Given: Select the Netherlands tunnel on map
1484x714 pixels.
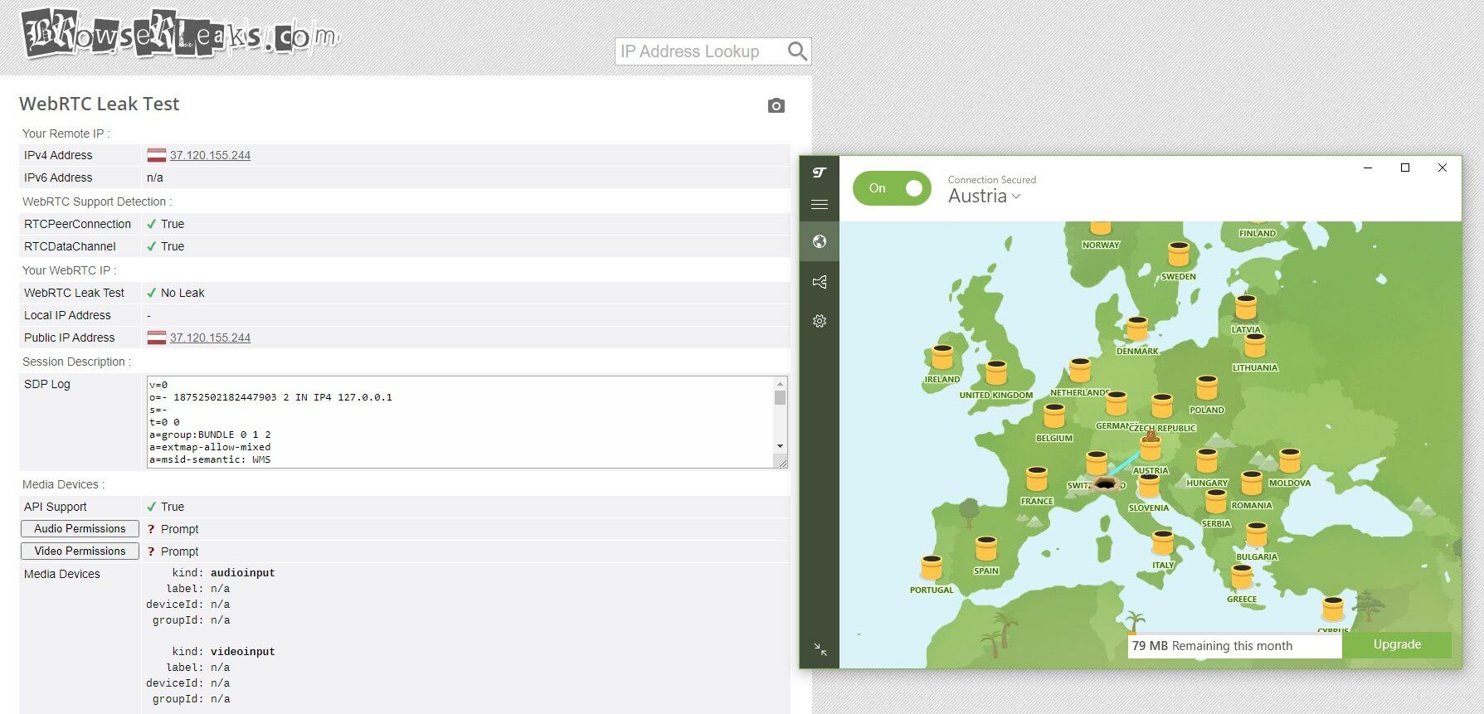Looking at the screenshot, I should click(1080, 371).
